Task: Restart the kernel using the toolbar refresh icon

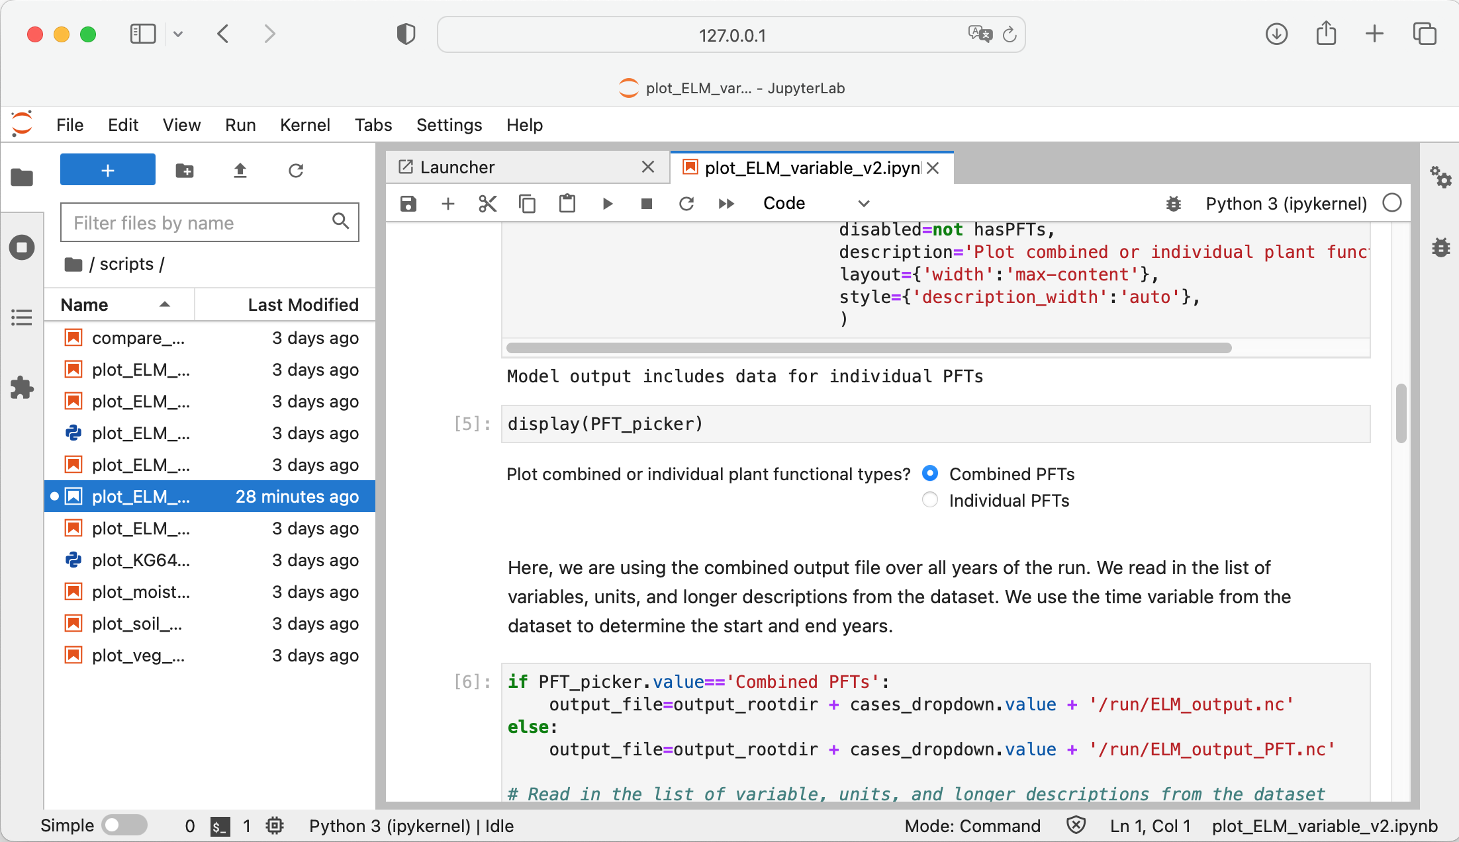Action: pyautogui.click(x=686, y=204)
